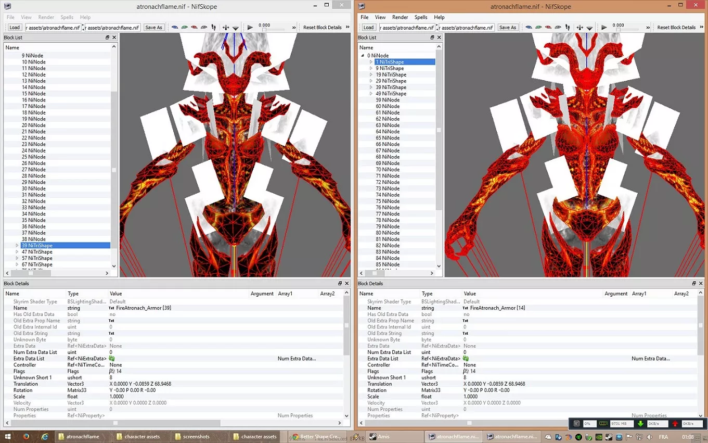The image size is (708, 443).
Task: Click Reset Block Details in right window
Action: pos(676,28)
